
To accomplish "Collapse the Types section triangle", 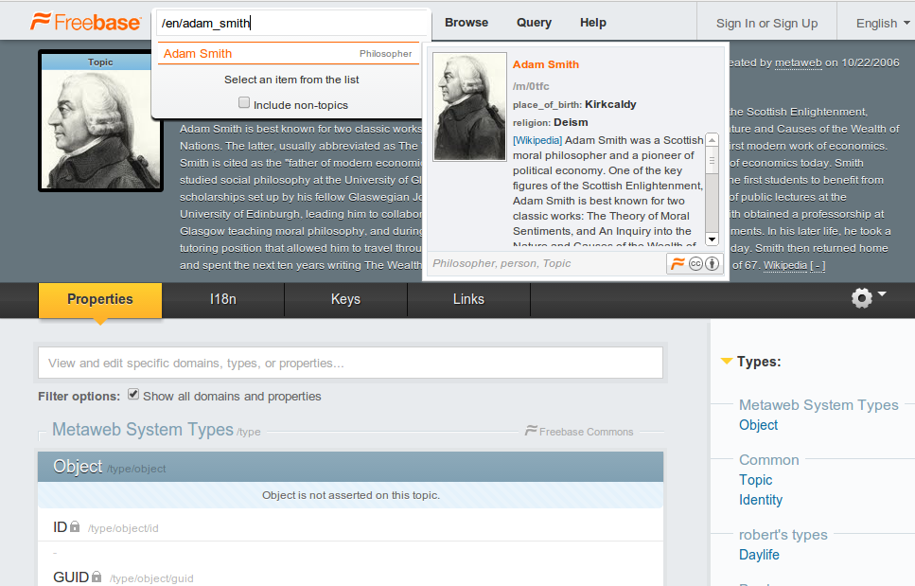I will pos(727,362).
